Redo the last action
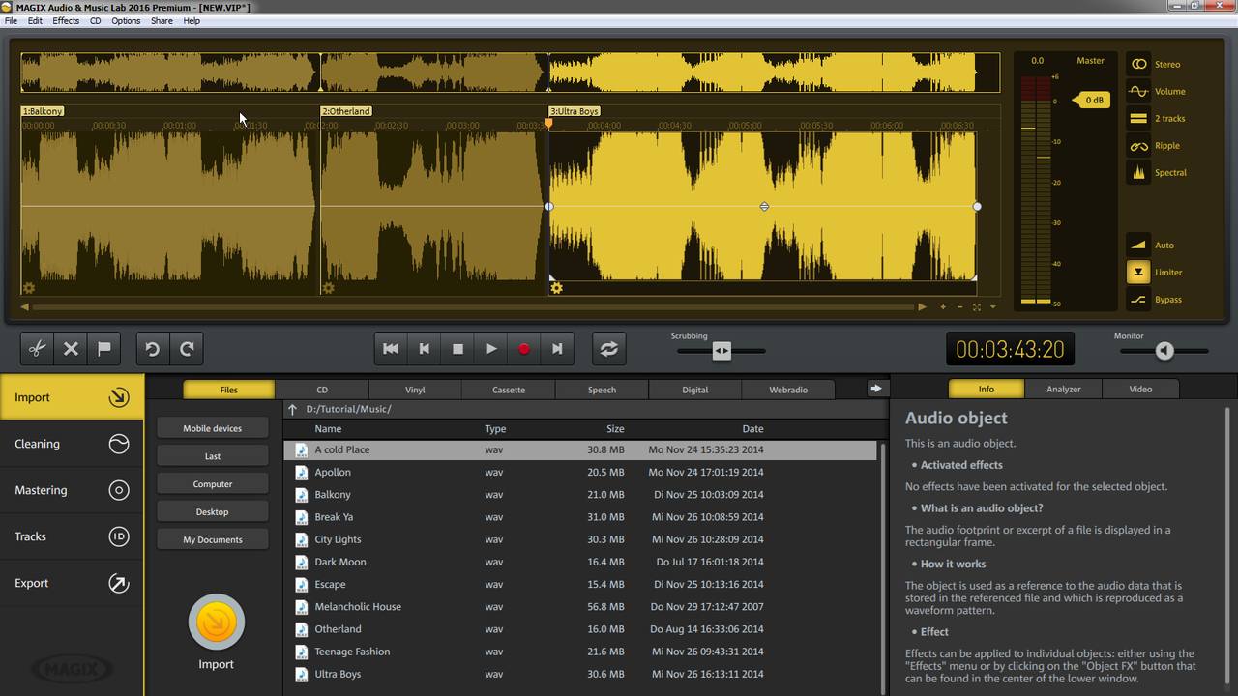 [187, 349]
